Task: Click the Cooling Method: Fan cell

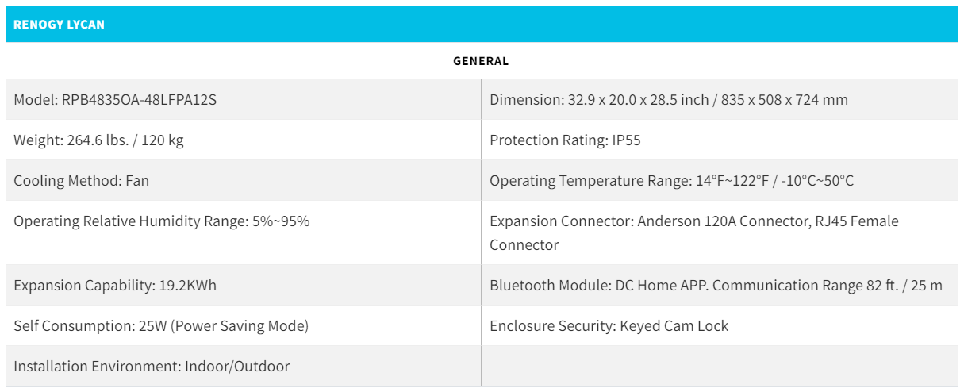Action: tap(81, 181)
